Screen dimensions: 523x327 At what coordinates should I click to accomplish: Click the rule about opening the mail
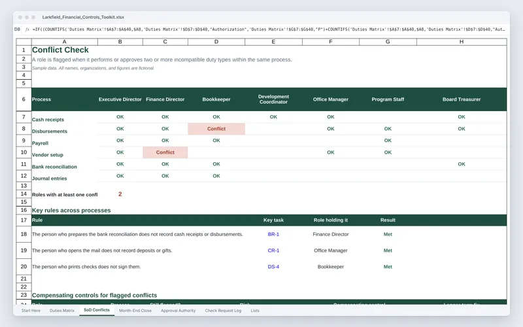102,250
